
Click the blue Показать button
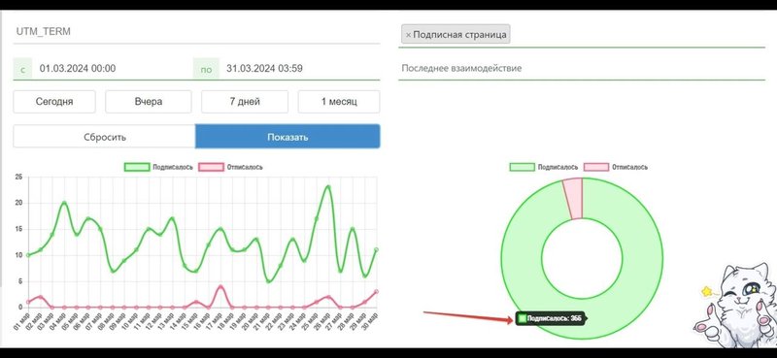(x=287, y=137)
